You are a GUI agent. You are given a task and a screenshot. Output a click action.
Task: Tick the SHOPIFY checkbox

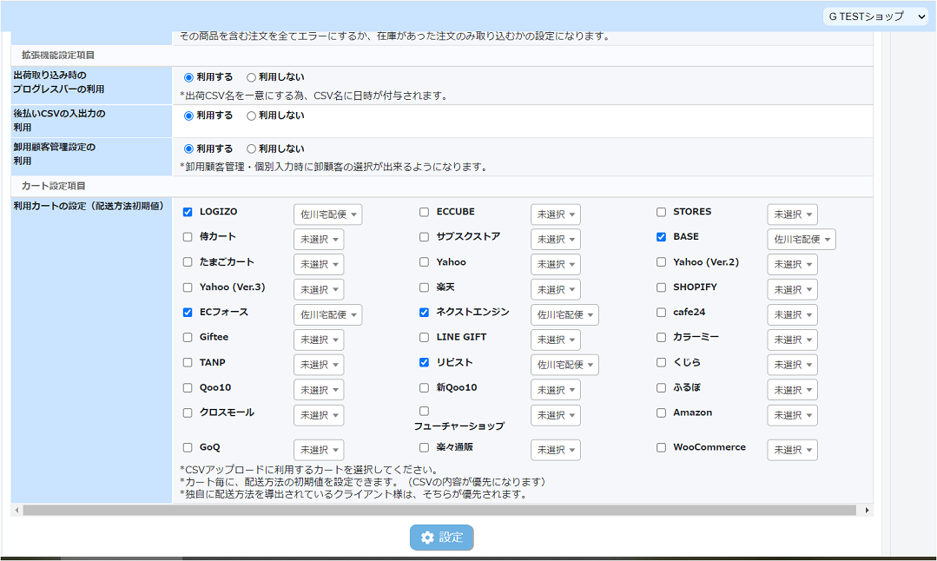[x=661, y=287]
